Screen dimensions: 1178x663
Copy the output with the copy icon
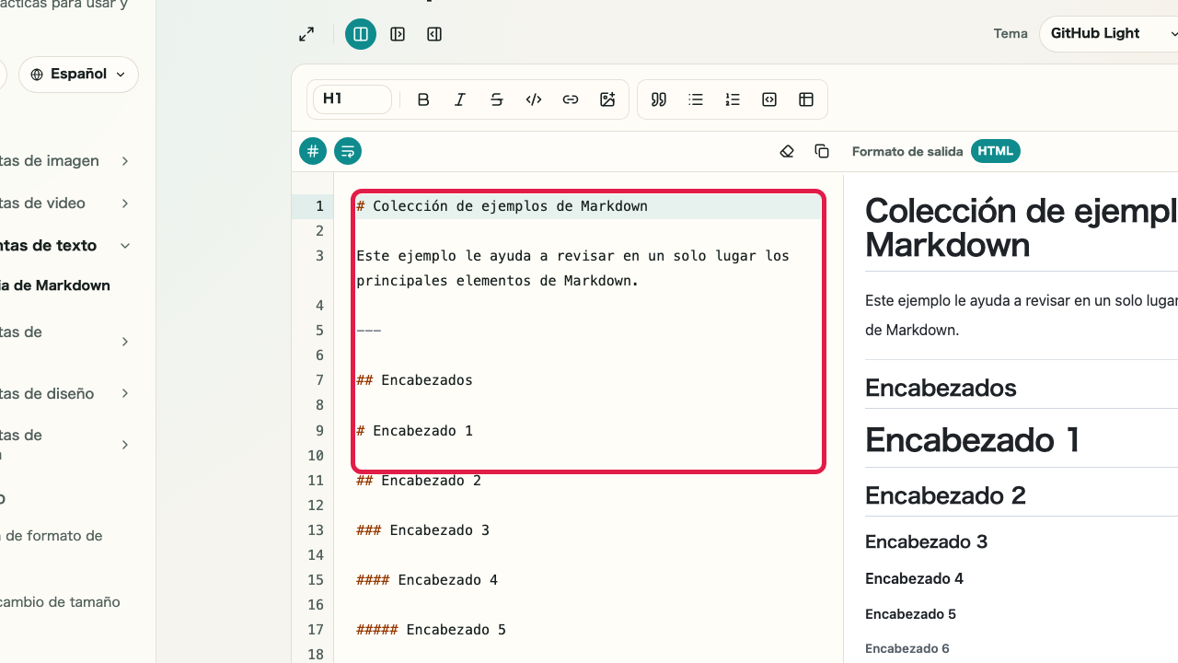coord(822,151)
